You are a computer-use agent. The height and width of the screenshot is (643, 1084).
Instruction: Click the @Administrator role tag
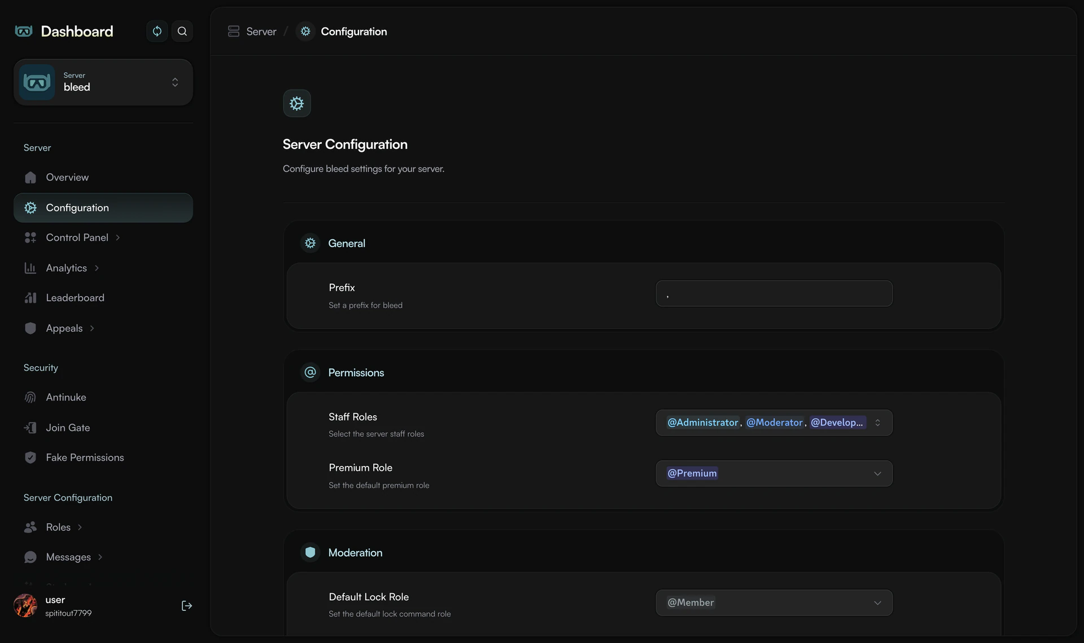pyautogui.click(x=703, y=422)
